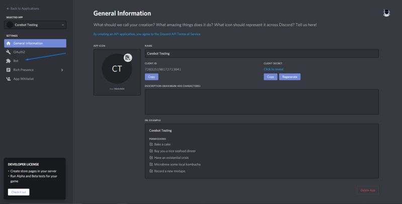Click the General Information home icon

coord(8,43)
